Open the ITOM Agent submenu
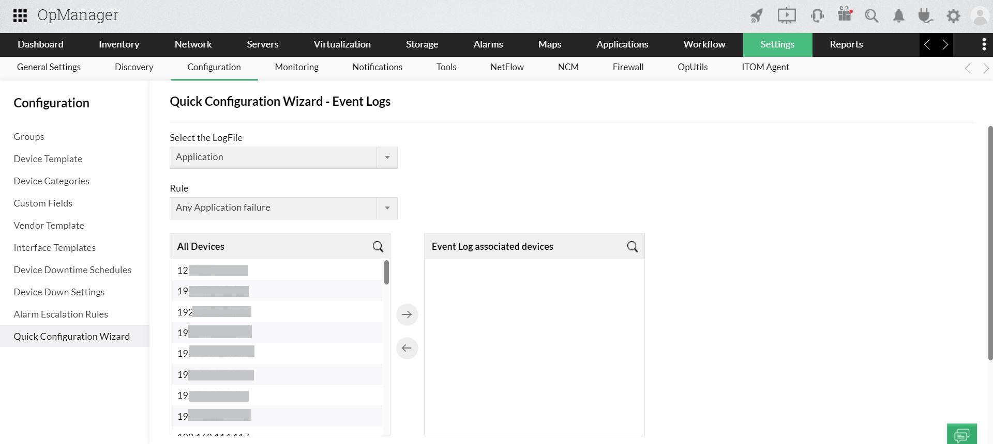993x444 pixels. tap(765, 67)
